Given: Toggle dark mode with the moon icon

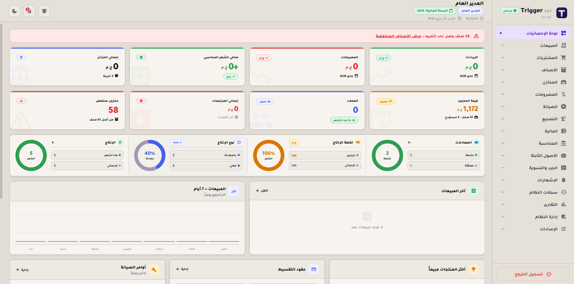Looking at the screenshot, I should coord(14,11).
